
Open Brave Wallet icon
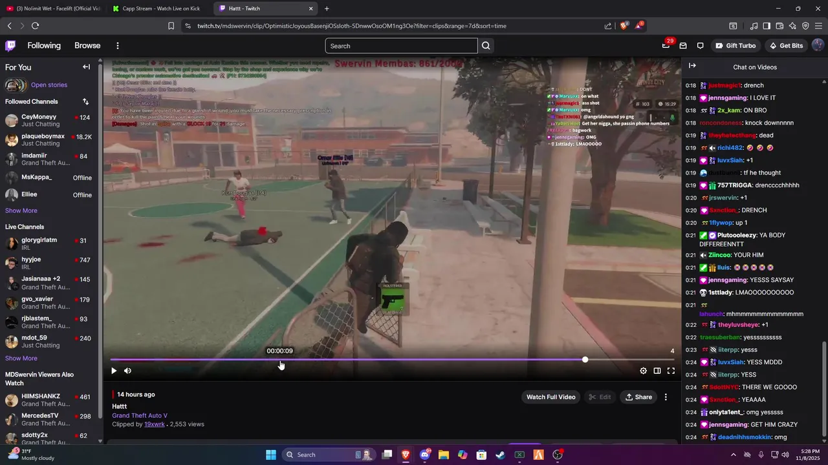coord(779,26)
